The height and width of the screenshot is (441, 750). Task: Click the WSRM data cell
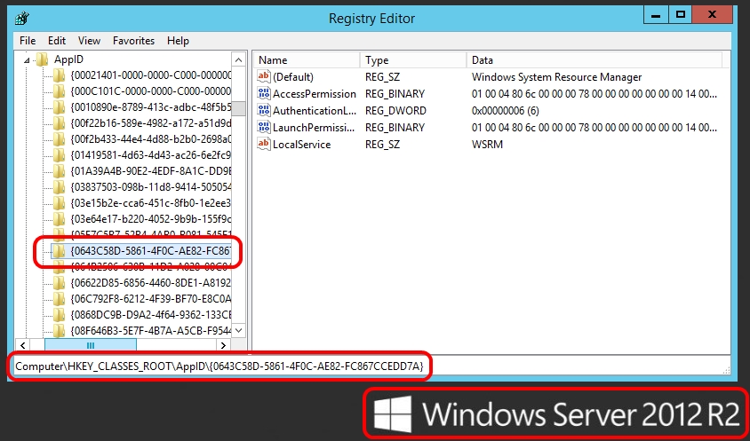coord(487,145)
